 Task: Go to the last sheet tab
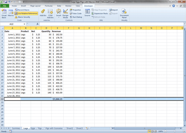tap(9, 128)
